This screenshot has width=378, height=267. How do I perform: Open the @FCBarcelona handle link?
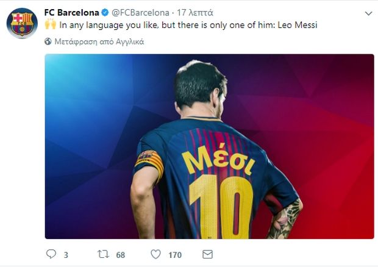click(139, 13)
